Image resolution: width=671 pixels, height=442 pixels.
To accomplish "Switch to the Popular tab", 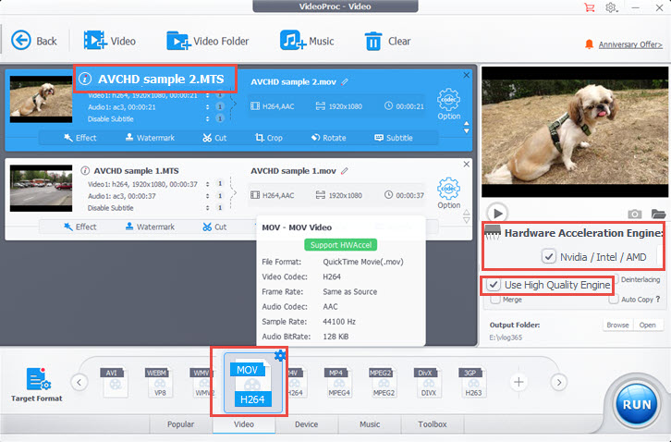I will click(180, 424).
